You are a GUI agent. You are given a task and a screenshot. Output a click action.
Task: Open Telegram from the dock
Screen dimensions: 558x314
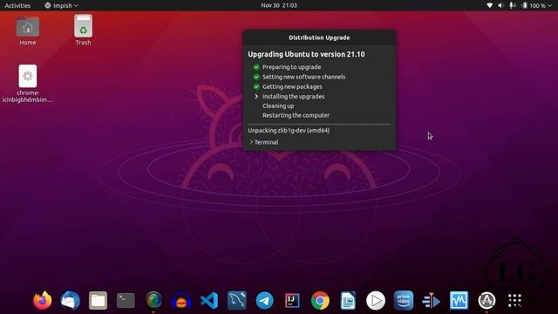click(264, 300)
